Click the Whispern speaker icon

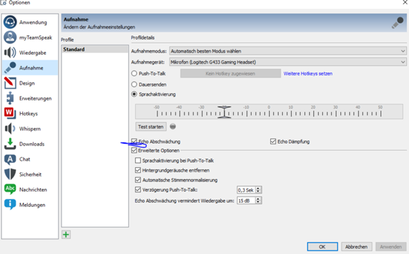(x=10, y=128)
